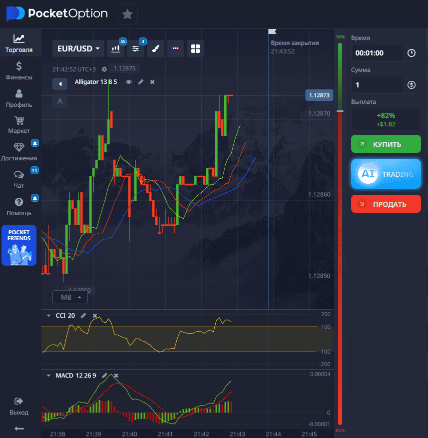
Task: Edit the MACD 12 26 9 indicator
Action: pyautogui.click(x=104, y=376)
